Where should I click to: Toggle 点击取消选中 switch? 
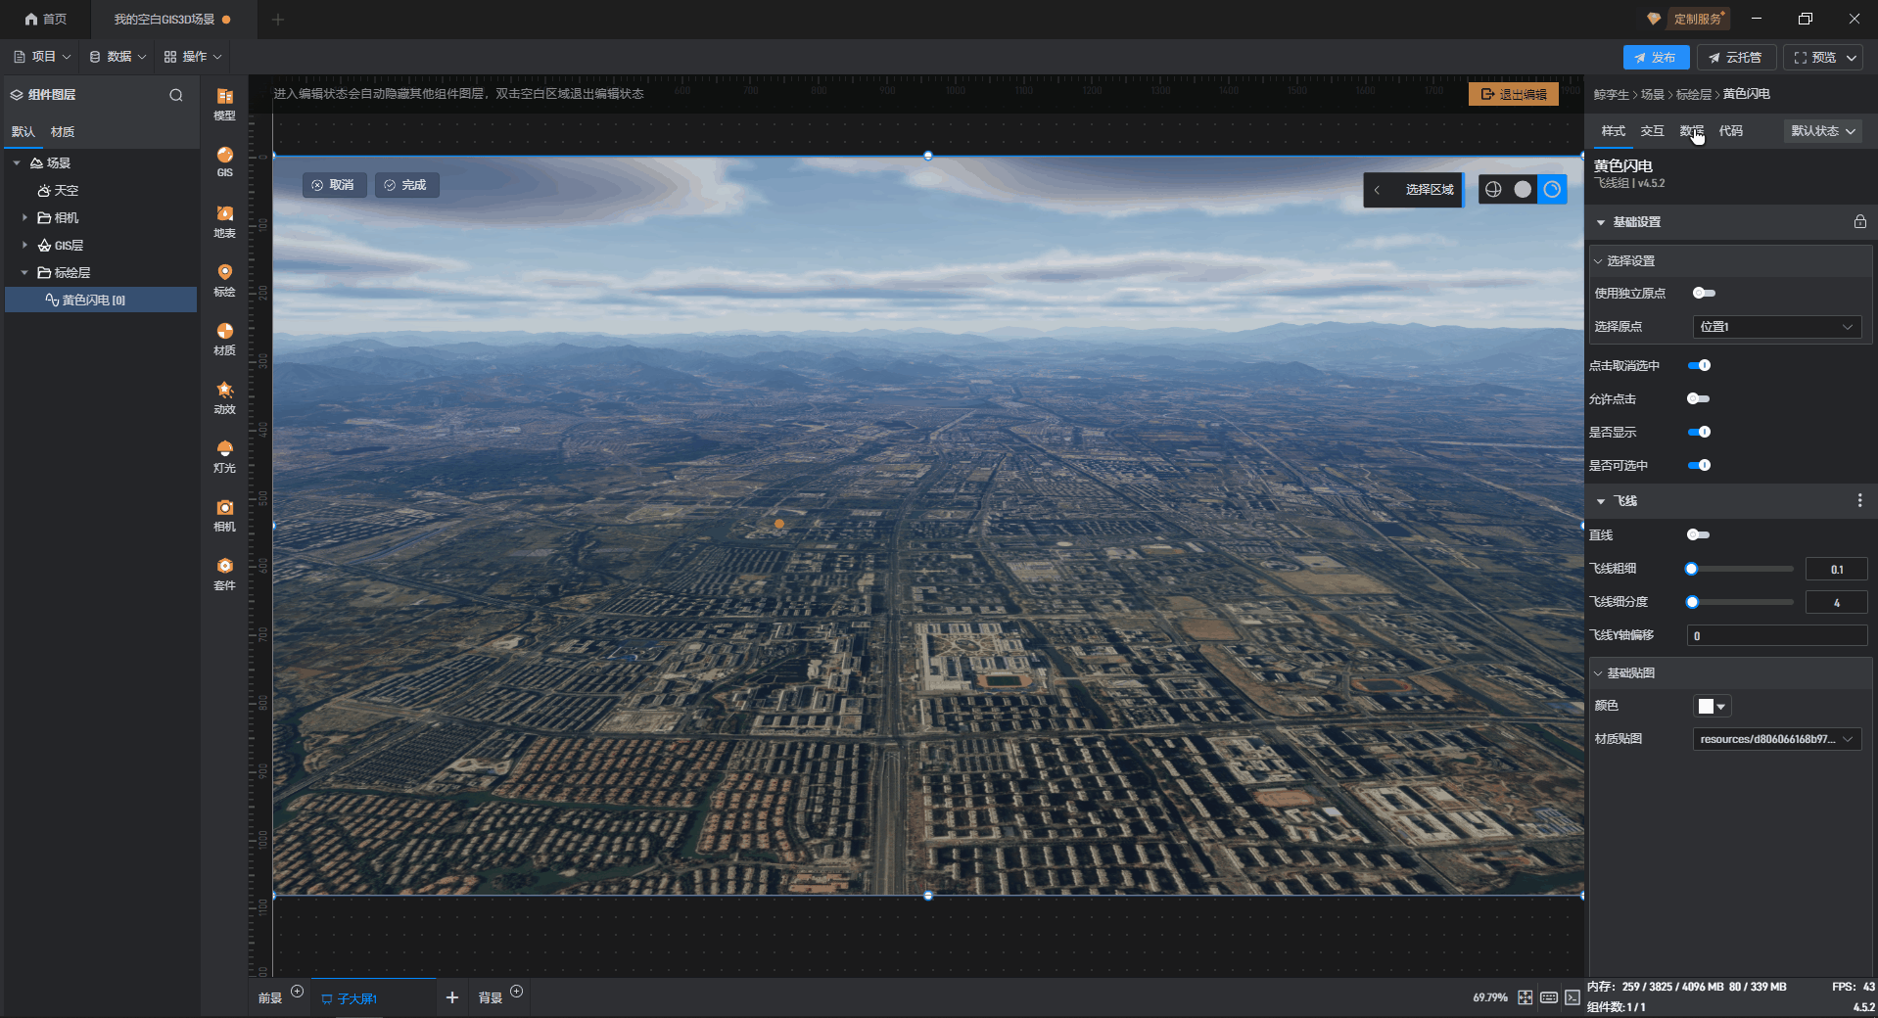[1699, 365]
